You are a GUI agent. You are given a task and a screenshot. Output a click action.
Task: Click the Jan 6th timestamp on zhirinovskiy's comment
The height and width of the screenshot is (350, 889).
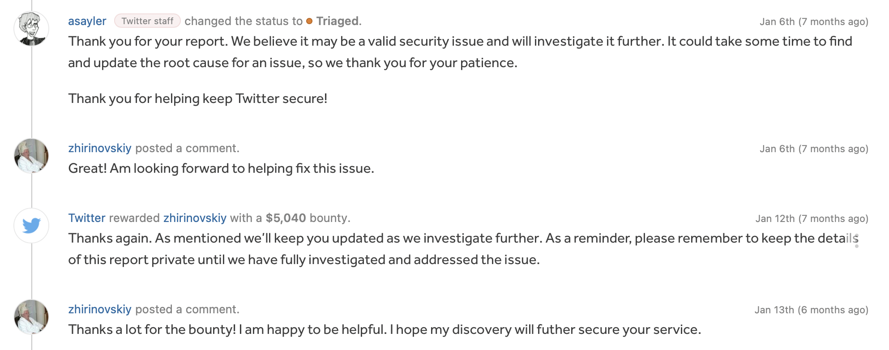(813, 149)
